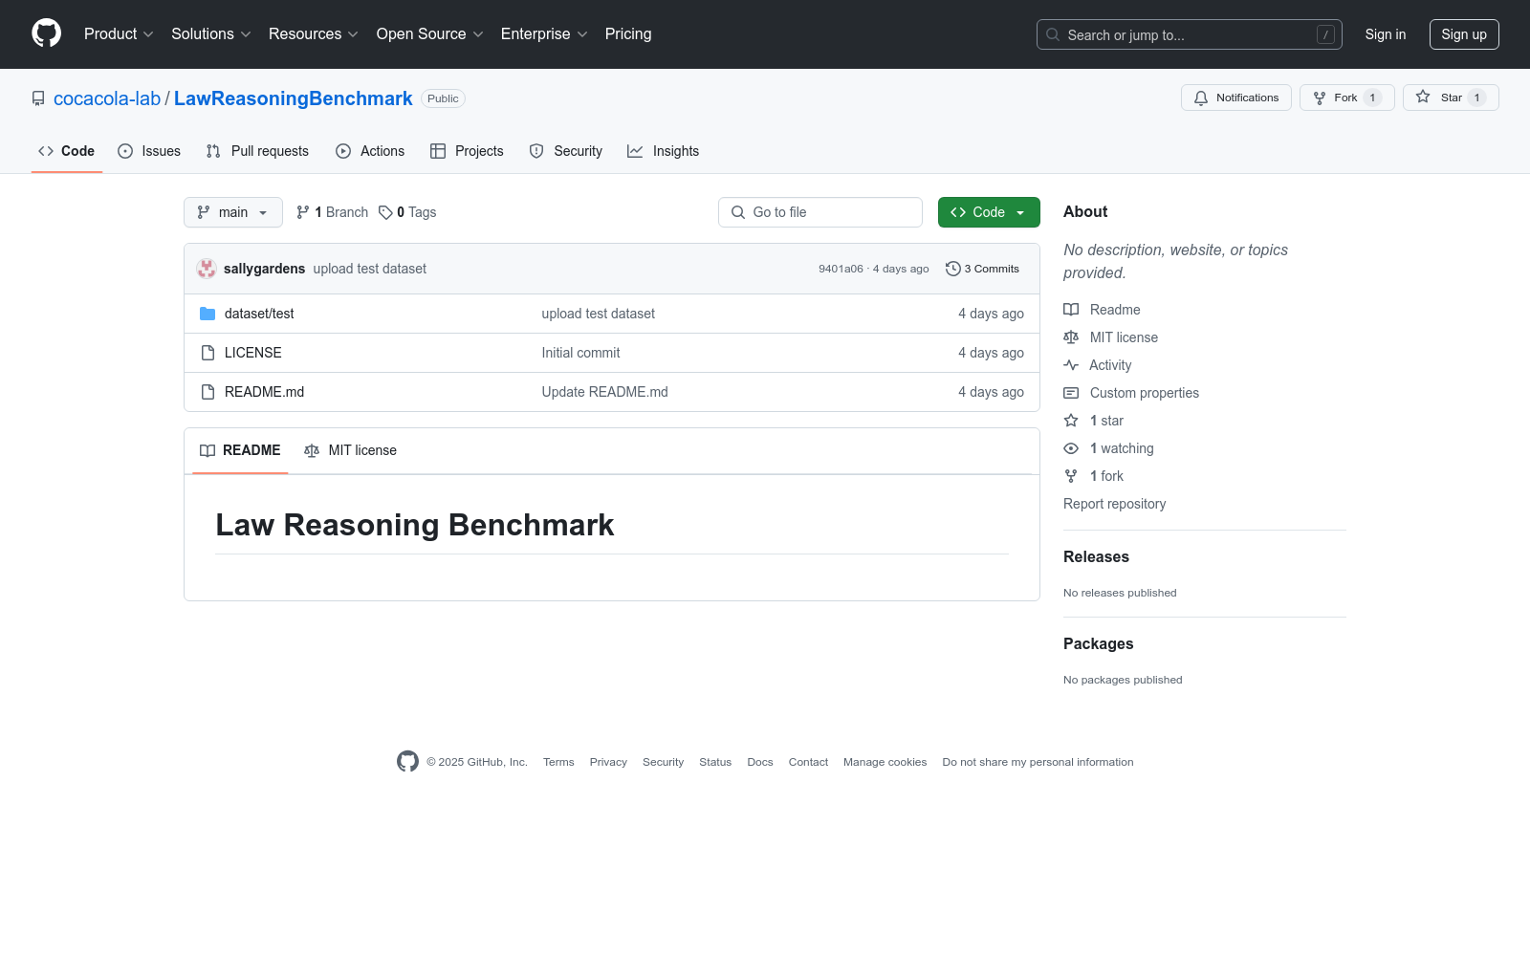Open the Manage cookies footer link
Screen dimensions: 1530x956
point(885,762)
